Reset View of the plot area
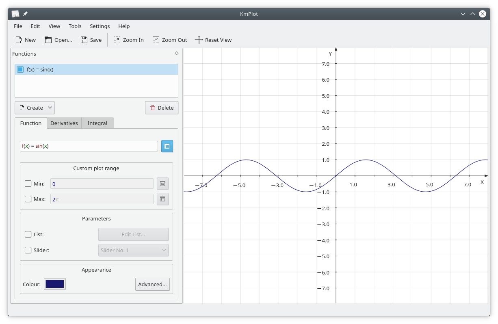This screenshot has height=324, width=498. (x=214, y=40)
